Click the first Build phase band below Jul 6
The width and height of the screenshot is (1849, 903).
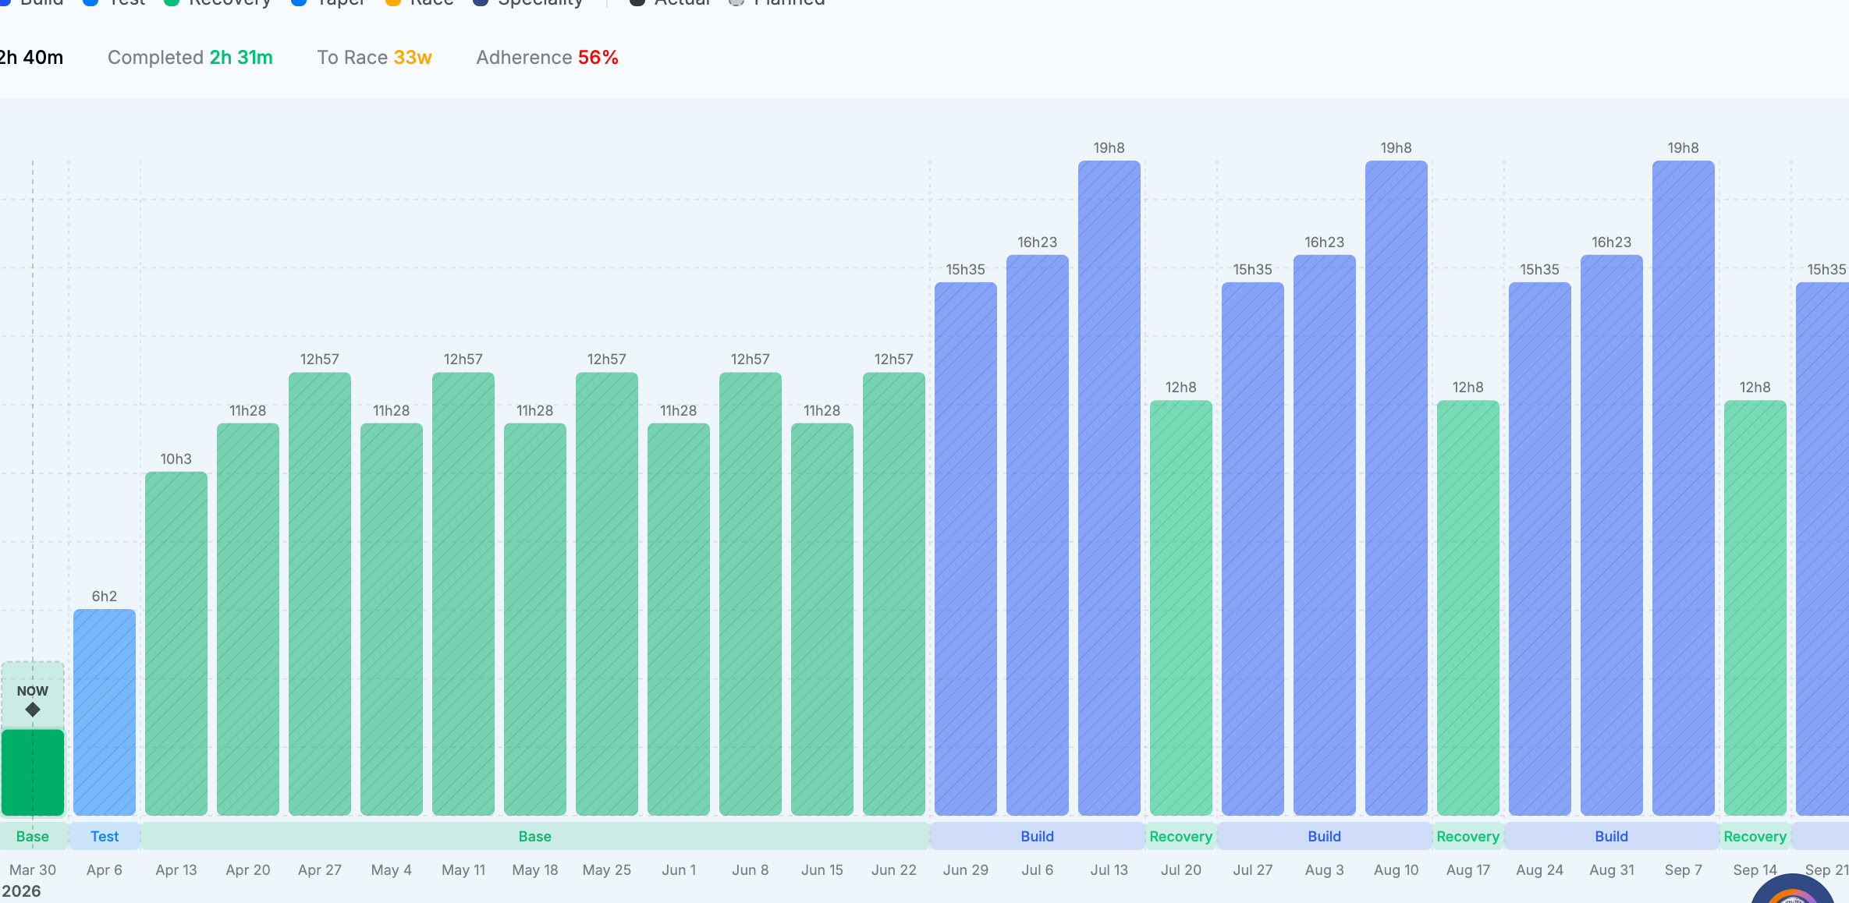(1037, 836)
